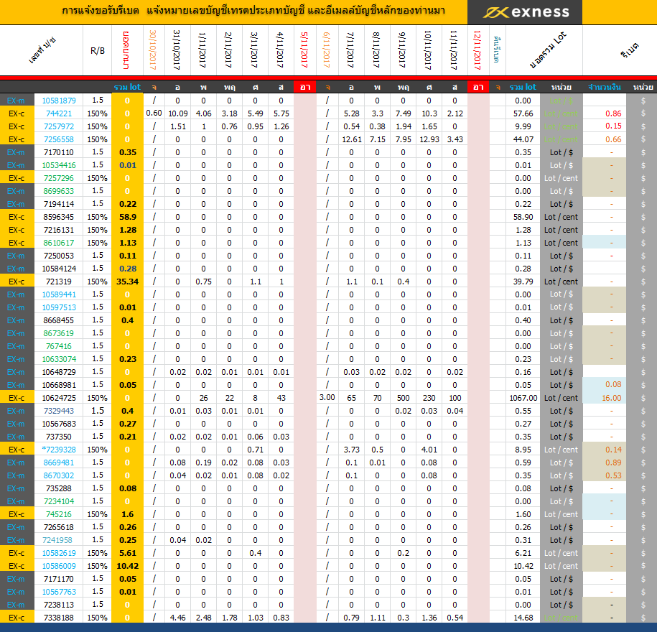Select account number 10582619
Image resolution: width=657 pixels, height=632 pixels.
tap(59, 553)
